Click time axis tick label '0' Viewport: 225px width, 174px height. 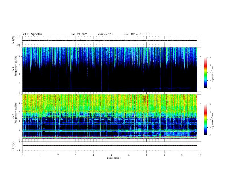(22, 155)
